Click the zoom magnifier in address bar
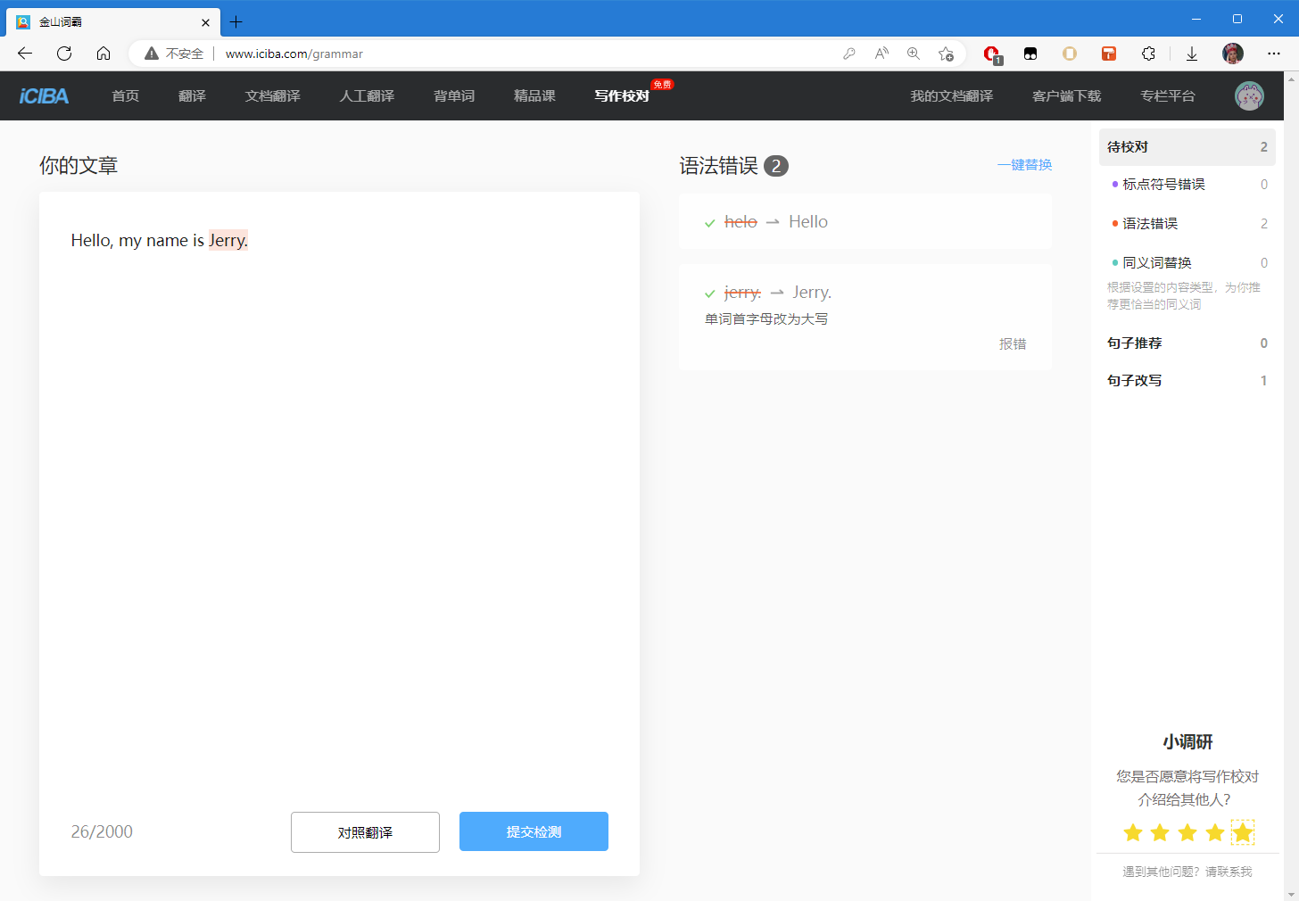Image resolution: width=1299 pixels, height=901 pixels. click(x=914, y=54)
